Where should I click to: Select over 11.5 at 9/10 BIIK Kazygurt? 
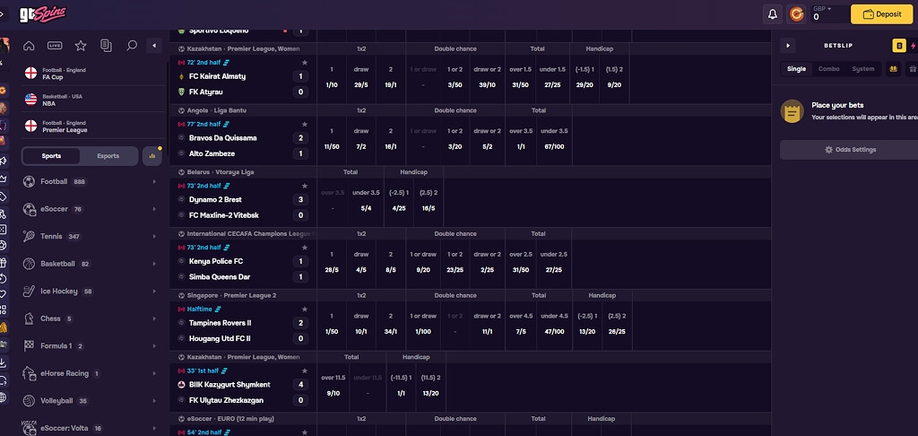(333, 385)
